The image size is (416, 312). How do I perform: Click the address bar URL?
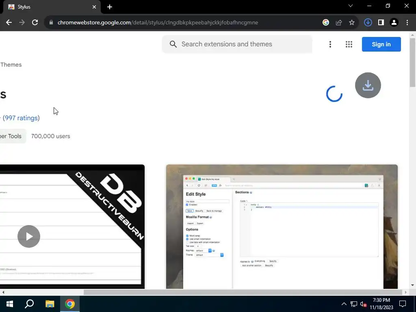click(158, 23)
